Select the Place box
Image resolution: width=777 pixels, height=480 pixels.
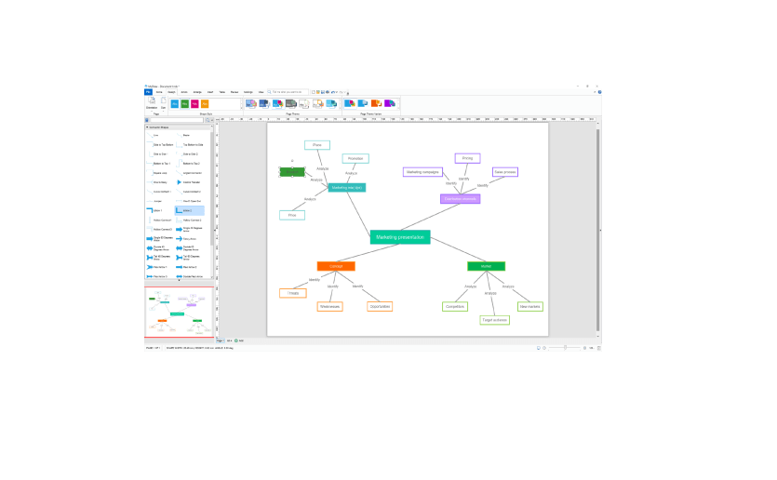(x=317, y=145)
